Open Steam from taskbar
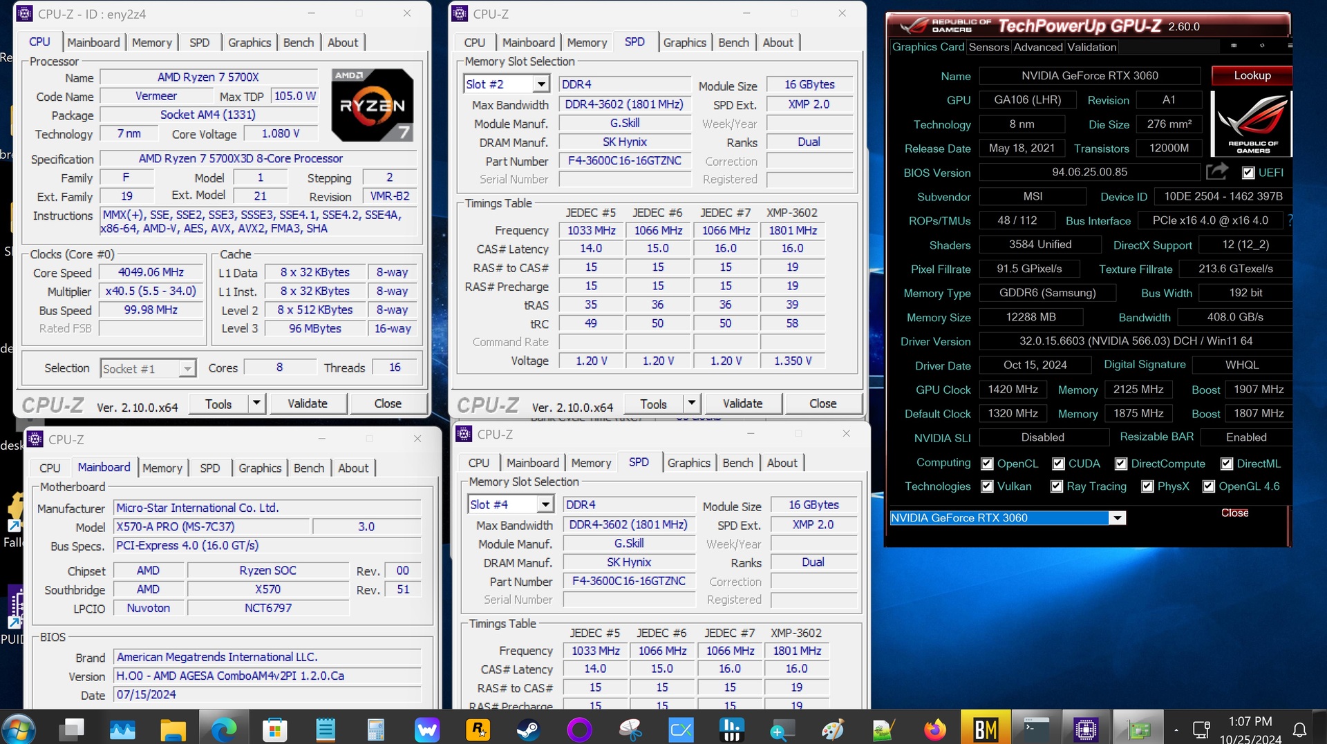This screenshot has width=1327, height=744. coord(529,729)
